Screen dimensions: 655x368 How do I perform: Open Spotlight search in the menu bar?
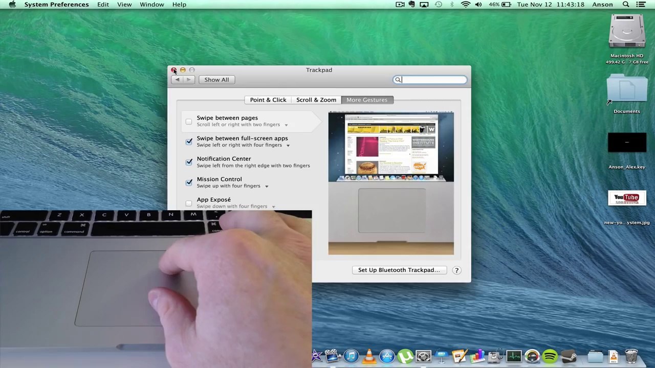click(626, 5)
